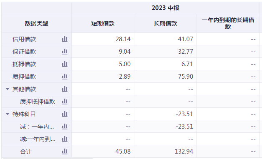Select the 质押抵押借款 tree item
The image size is (262, 159).
tap(38, 102)
